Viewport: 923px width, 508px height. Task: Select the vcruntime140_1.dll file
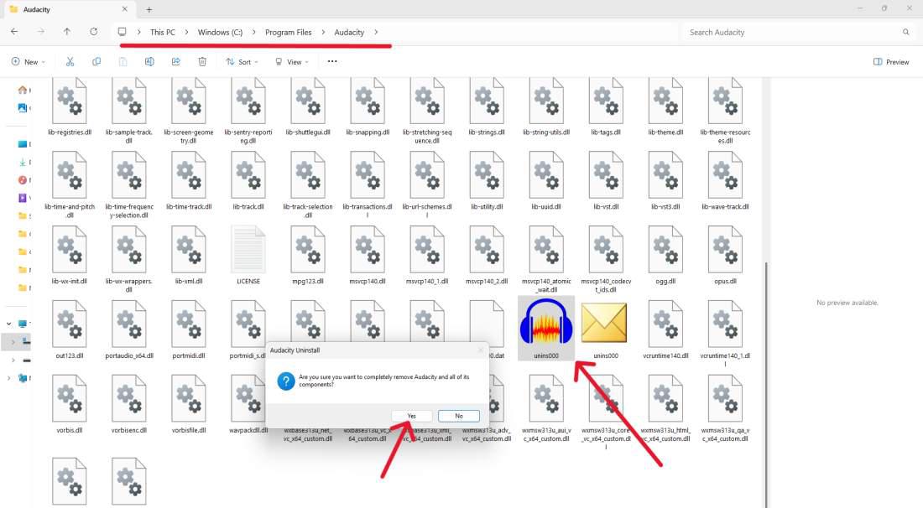[x=725, y=333]
